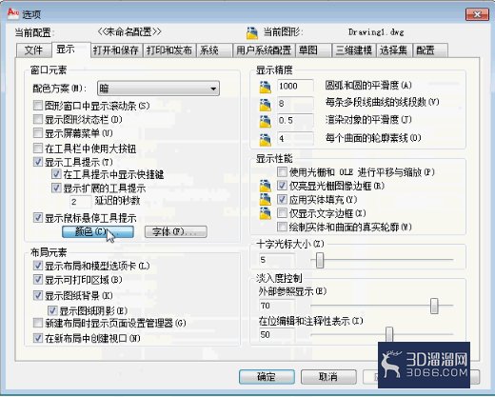Click the 每条多段线曲线的线段数 field showing 8
This screenshot has height=397, width=495.
pos(295,104)
